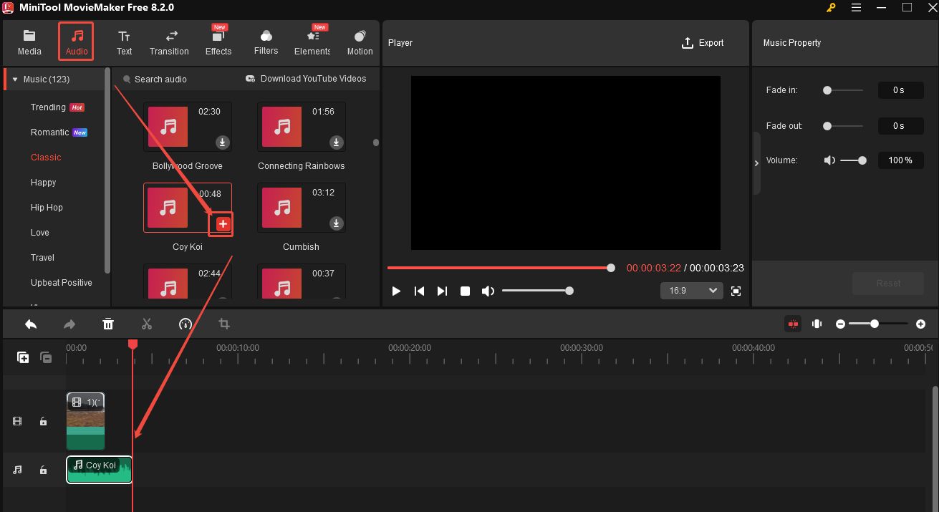
Task: Mute the clip via Volume speaker icon
Action: [x=829, y=160]
